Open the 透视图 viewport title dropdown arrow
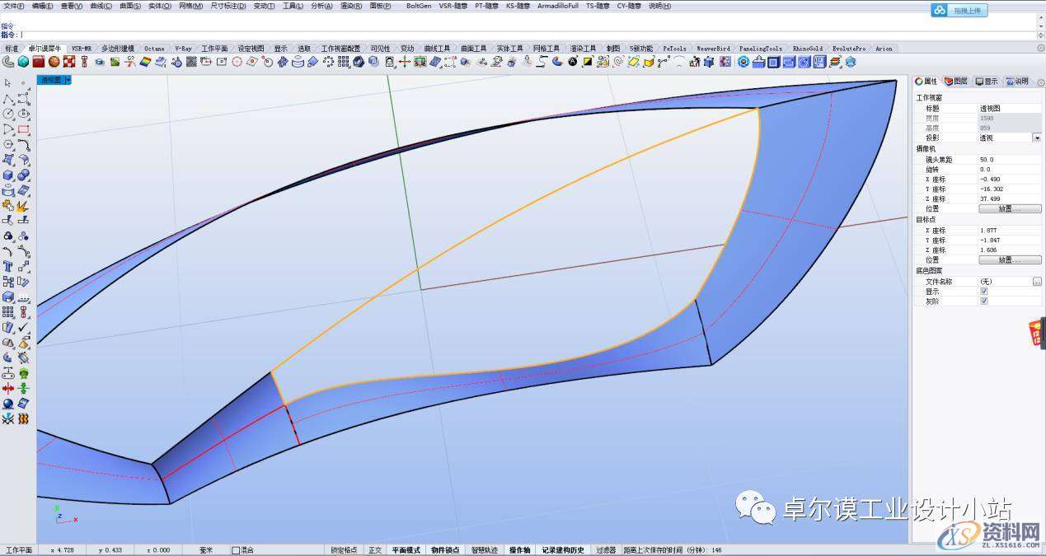Image resolution: width=1046 pixels, height=556 pixels. click(68, 80)
